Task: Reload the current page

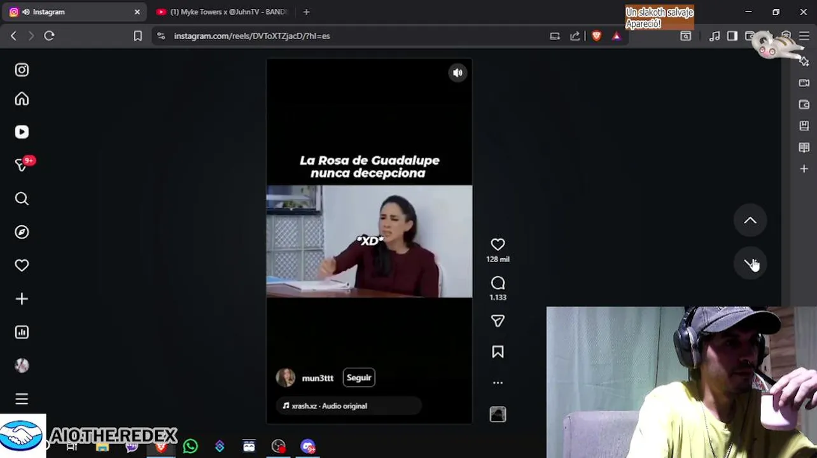Action: click(x=49, y=36)
